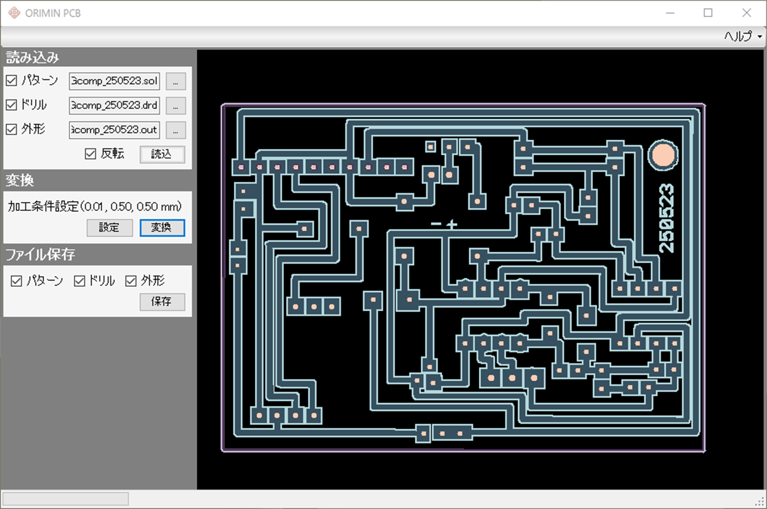The width and height of the screenshot is (767, 509).
Task: Maximize the ORIMIN PCB window
Action: (708, 13)
